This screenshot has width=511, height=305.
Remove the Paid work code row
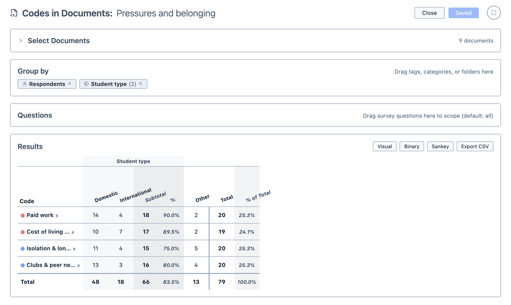pyautogui.click(x=57, y=216)
